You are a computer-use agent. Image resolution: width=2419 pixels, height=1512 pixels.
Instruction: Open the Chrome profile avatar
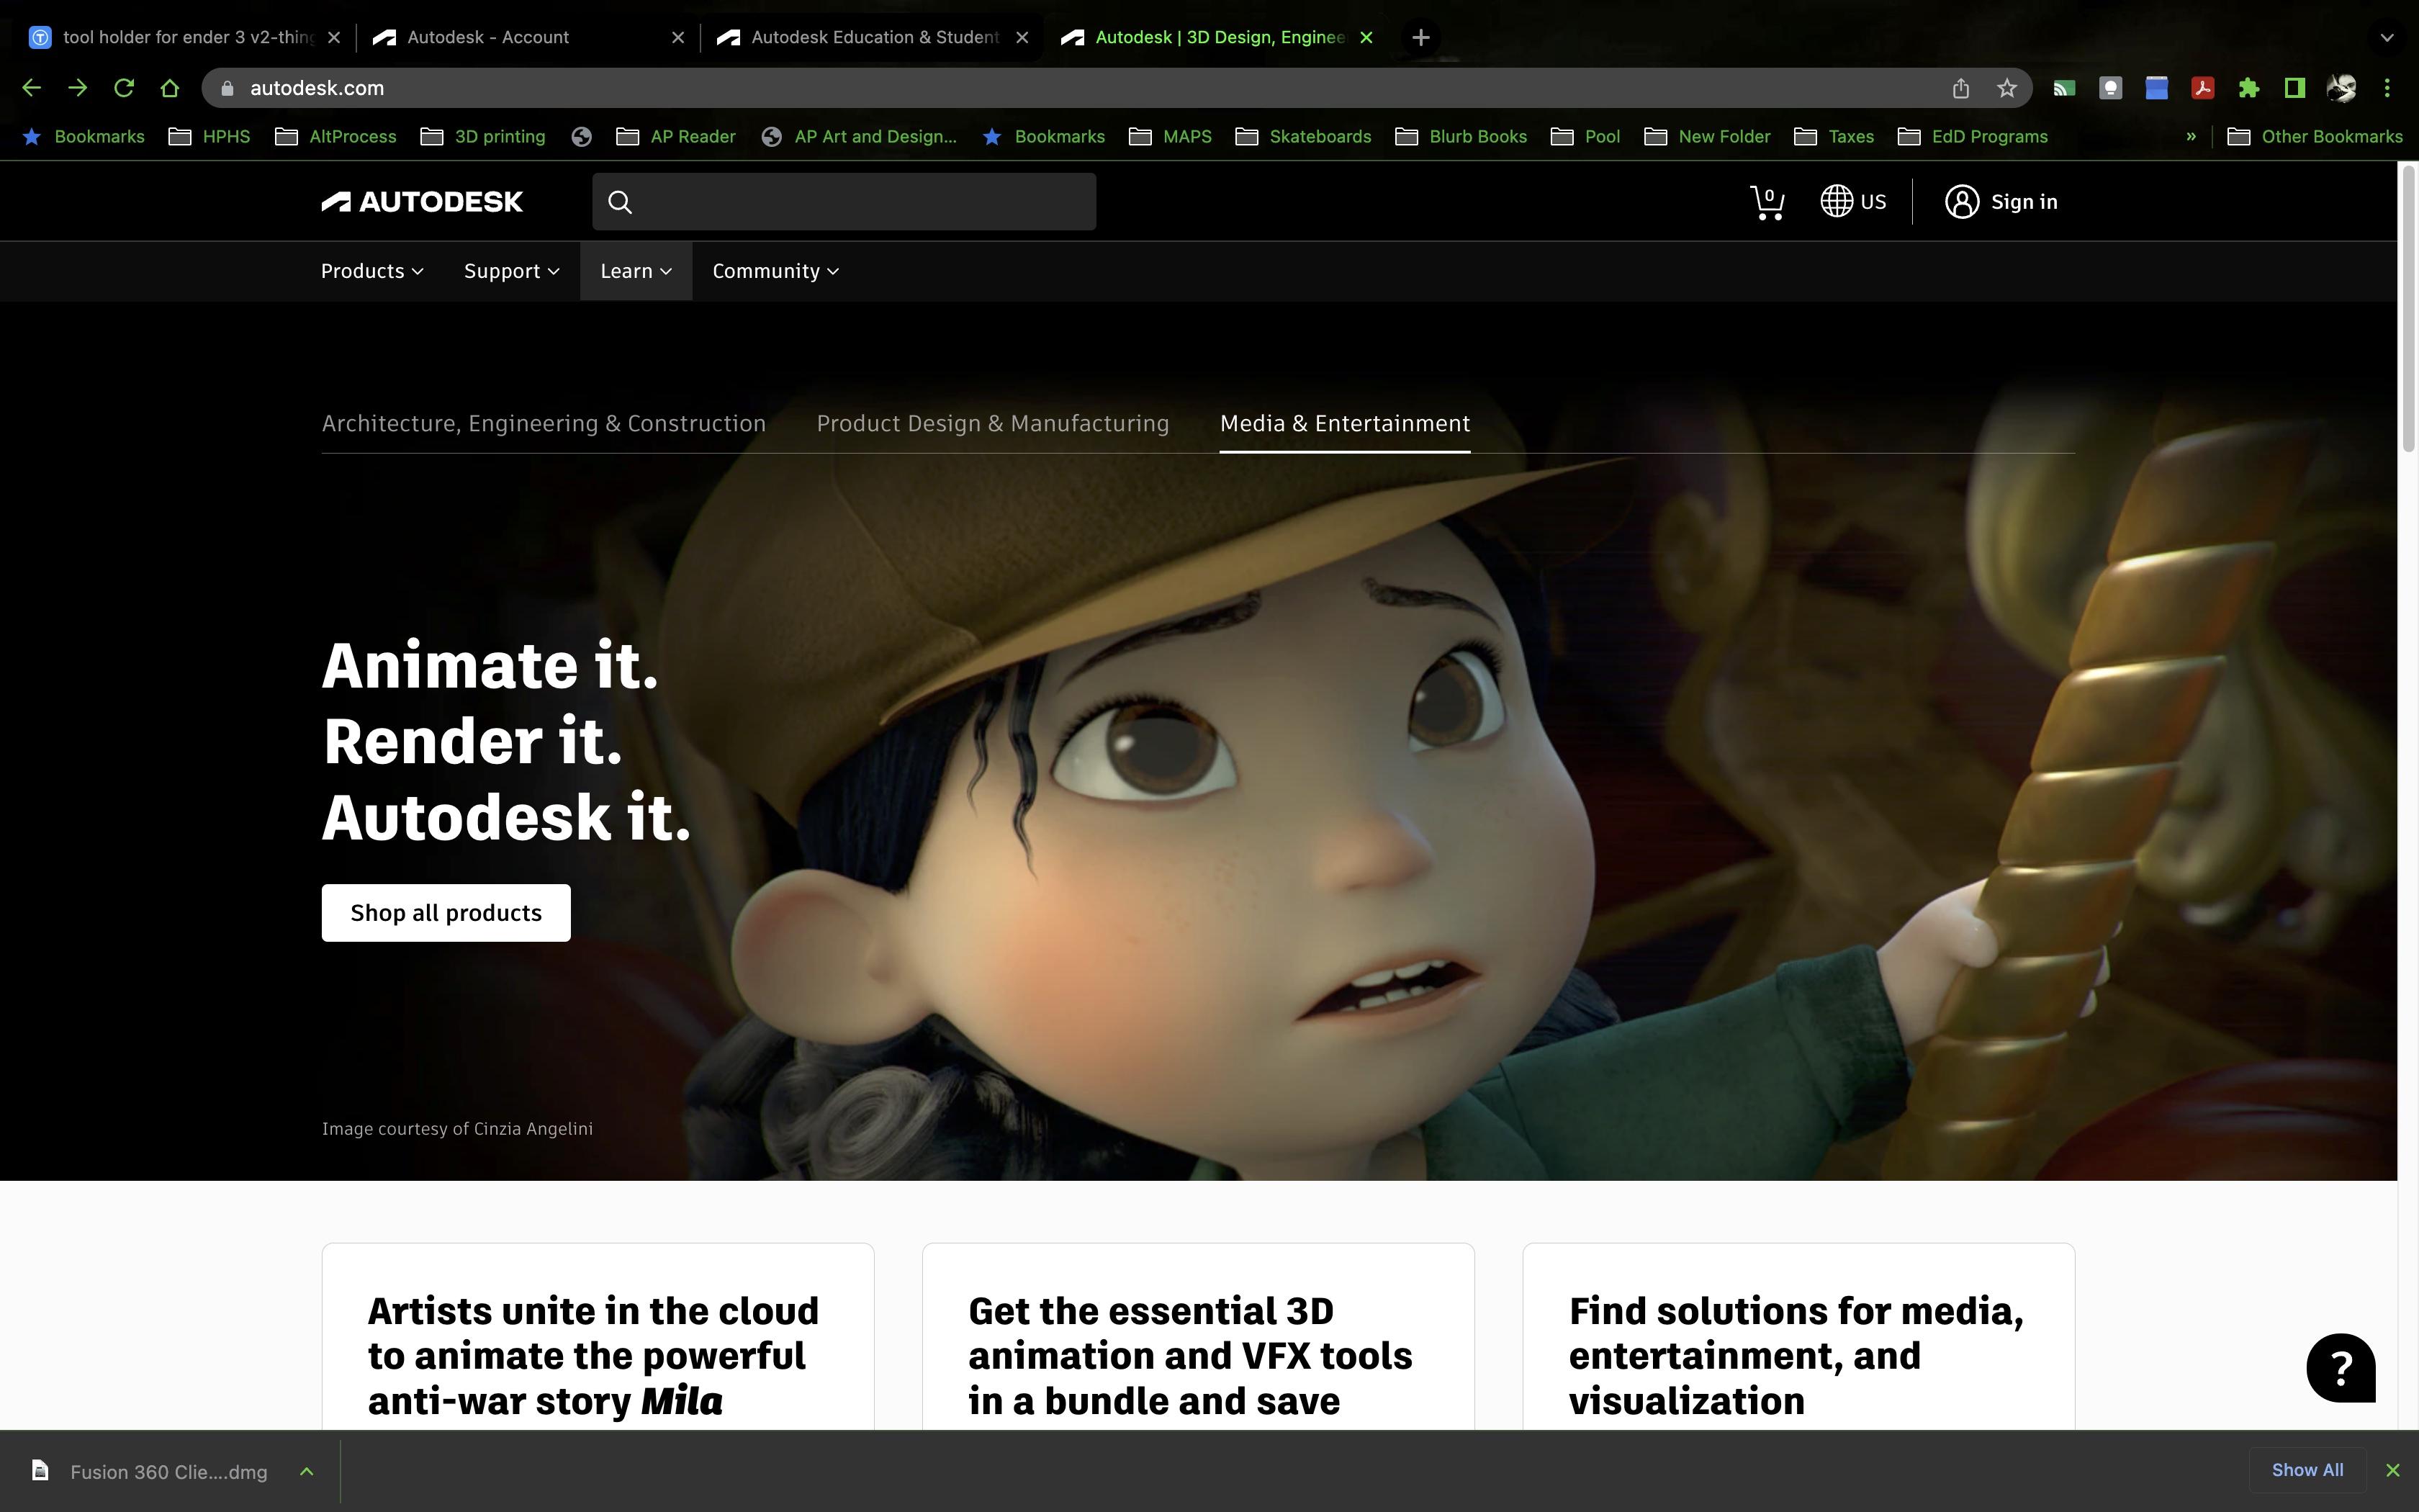[x=2341, y=88]
